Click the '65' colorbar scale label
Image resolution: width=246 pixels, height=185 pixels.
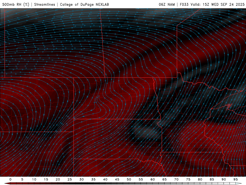(x=165, y=179)
